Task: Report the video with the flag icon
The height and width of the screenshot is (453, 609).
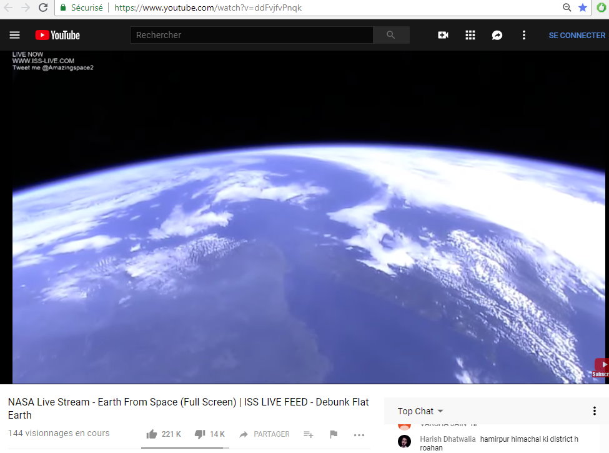Action: tap(334, 434)
